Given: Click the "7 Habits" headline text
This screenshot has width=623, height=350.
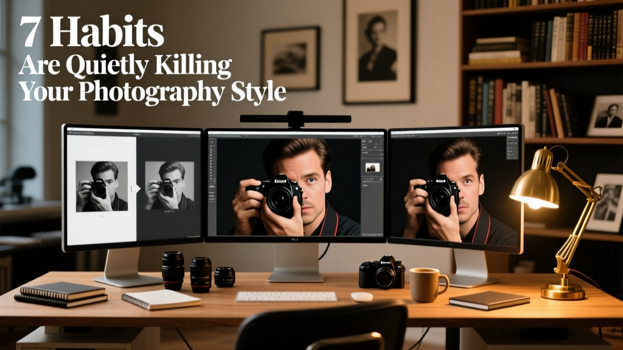Looking at the screenshot, I should click(x=92, y=32).
